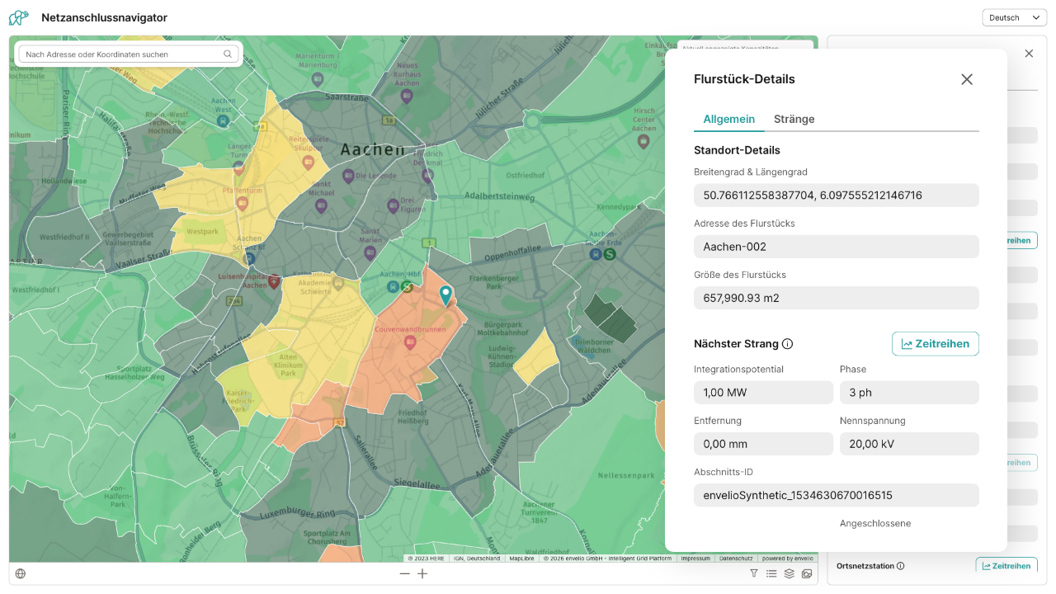The width and height of the screenshot is (1056, 594).
Task: Click the info icon beside Nächster Strang
Action: (787, 344)
